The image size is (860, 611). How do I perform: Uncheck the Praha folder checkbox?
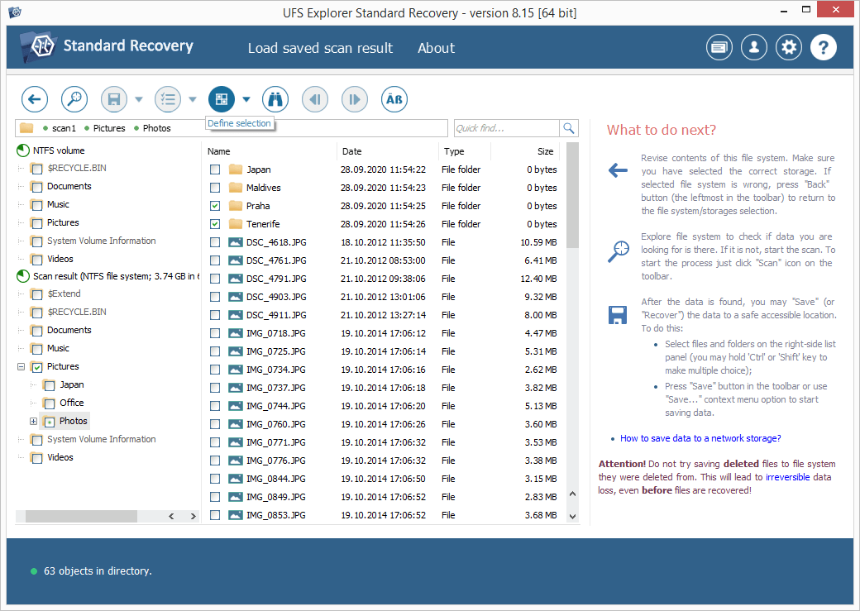click(215, 206)
